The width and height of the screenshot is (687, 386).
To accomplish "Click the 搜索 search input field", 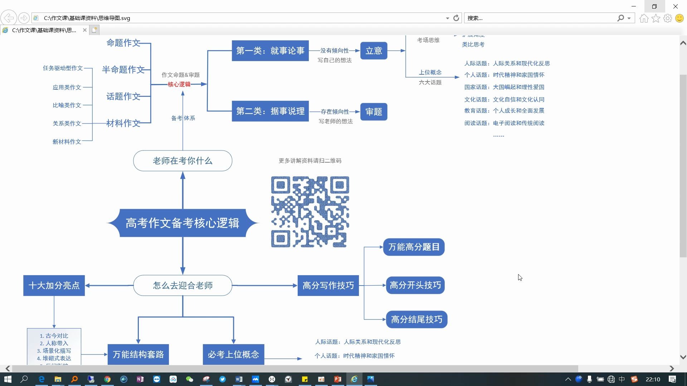I will (x=540, y=18).
